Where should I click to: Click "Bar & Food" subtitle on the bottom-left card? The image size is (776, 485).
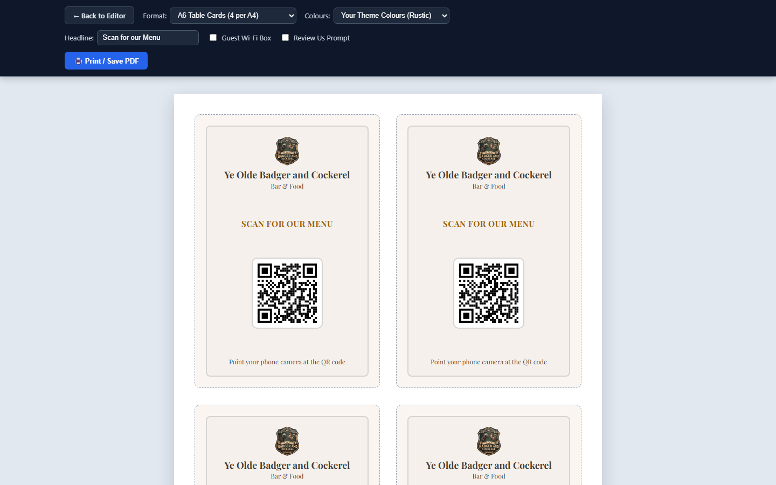(287, 476)
